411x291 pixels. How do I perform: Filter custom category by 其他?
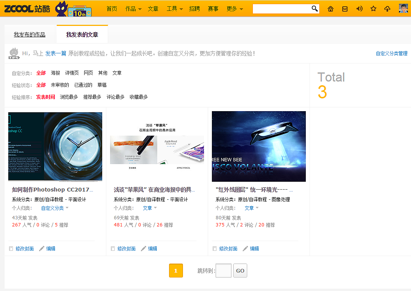(x=103, y=73)
